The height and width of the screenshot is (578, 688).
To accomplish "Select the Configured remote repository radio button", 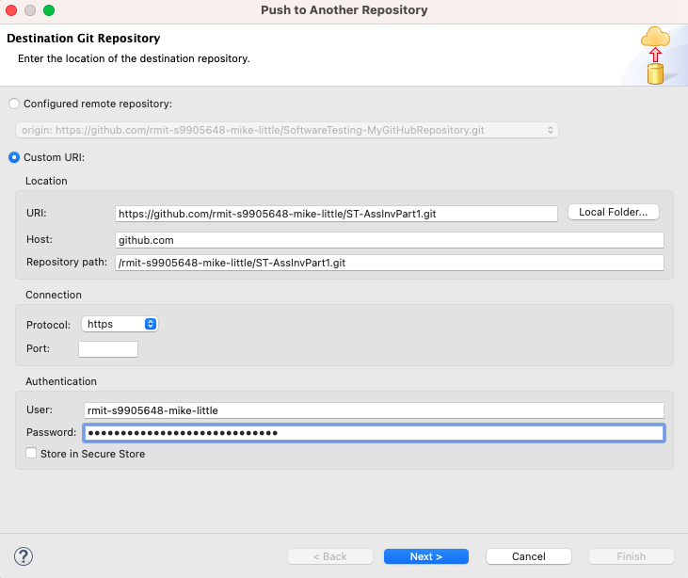I will click(14, 104).
